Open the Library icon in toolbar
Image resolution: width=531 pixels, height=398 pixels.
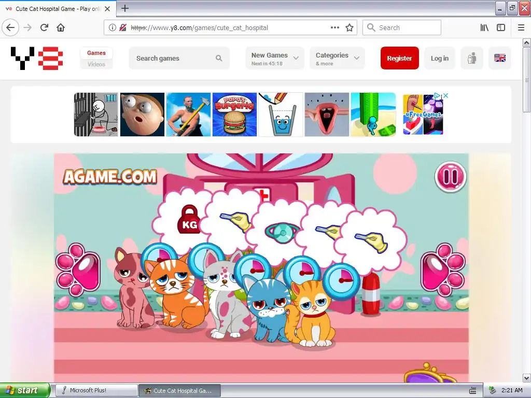484,27
